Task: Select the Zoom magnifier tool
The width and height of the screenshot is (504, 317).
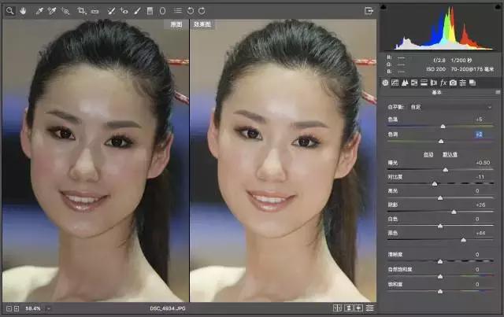Action: pos(10,11)
